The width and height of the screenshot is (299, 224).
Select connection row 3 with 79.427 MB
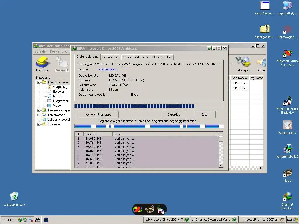[x=147, y=147]
